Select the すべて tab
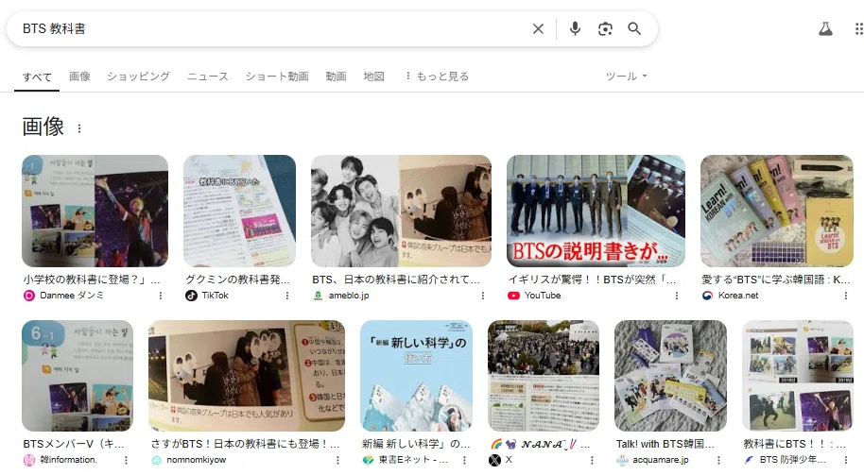This screenshot has height=475, width=864. tap(37, 76)
